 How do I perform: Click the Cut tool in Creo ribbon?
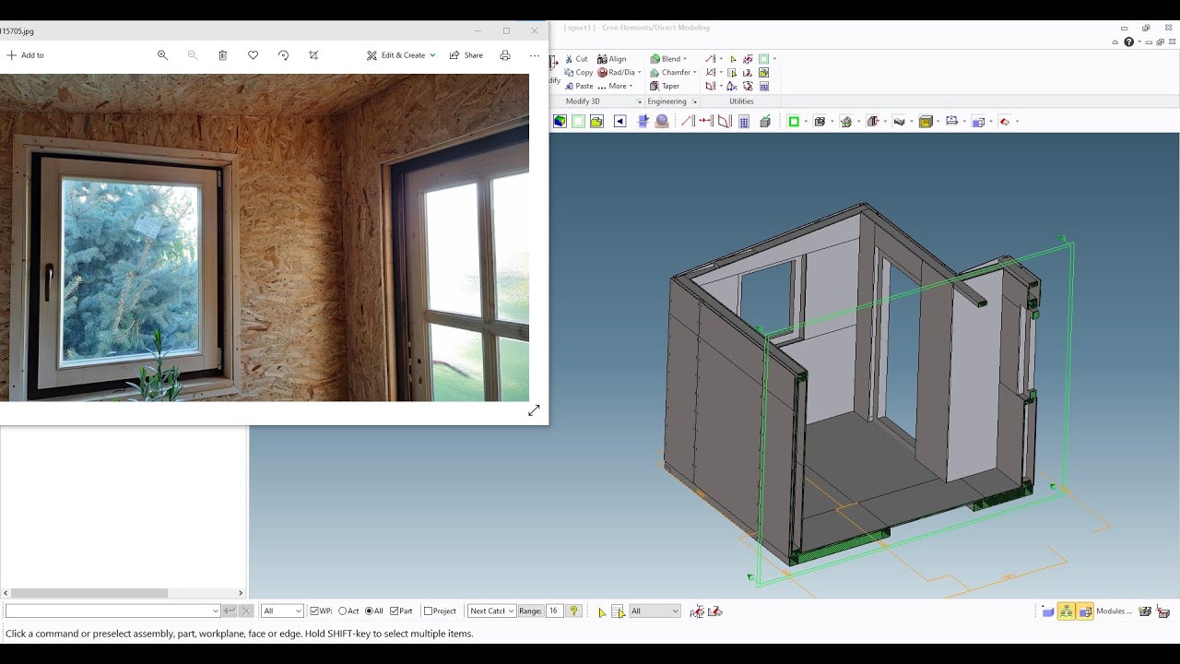coord(575,59)
